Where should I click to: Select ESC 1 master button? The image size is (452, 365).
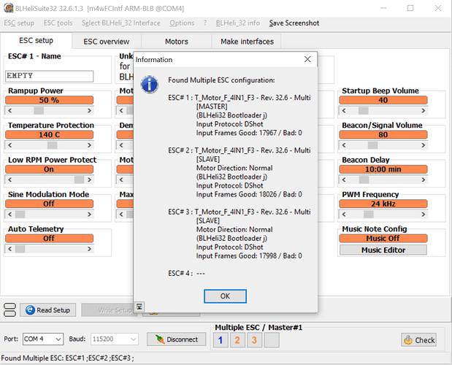tap(221, 340)
